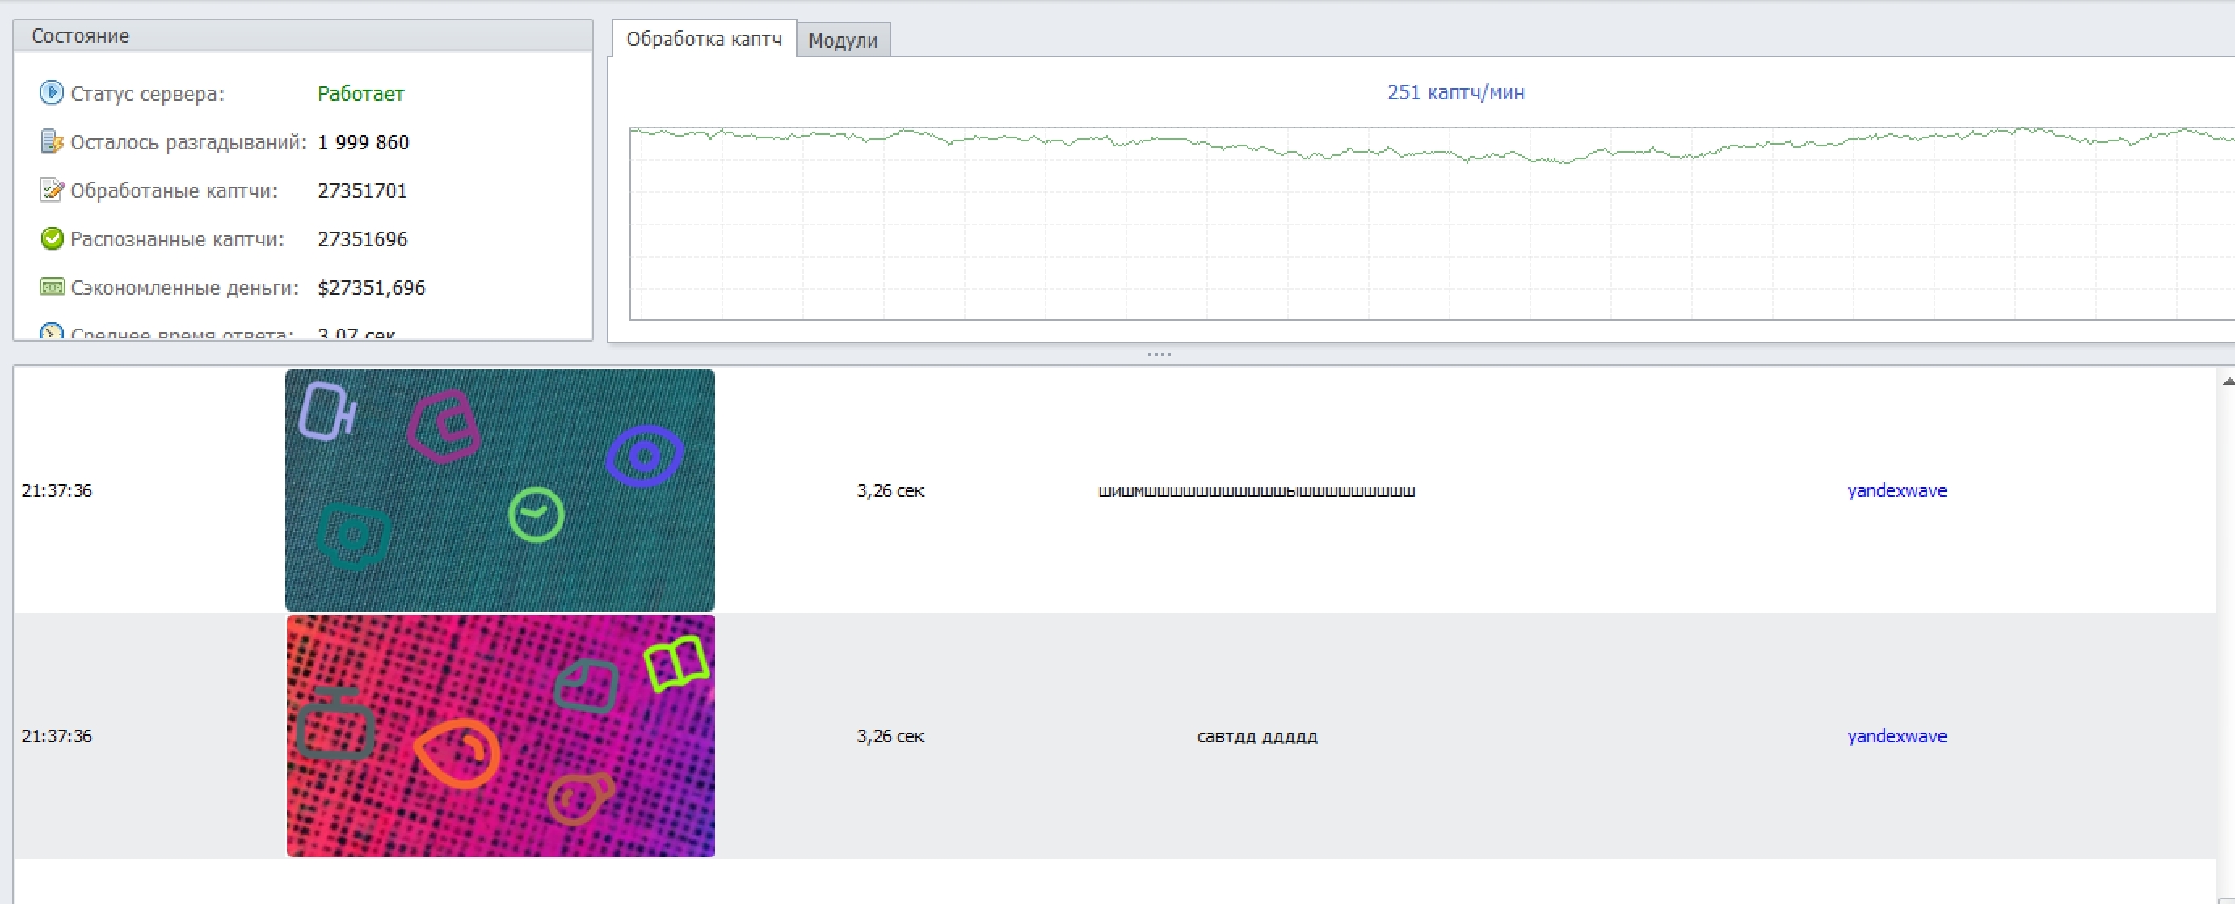Click the remaining solves icon
Viewport: 2235px width, 904px height.
pyautogui.click(x=51, y=141)
